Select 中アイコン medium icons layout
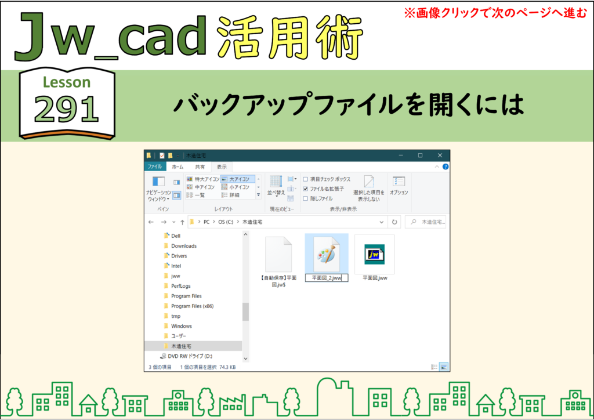This screenshot has width=594, height=420. click(x=201, y=187)
